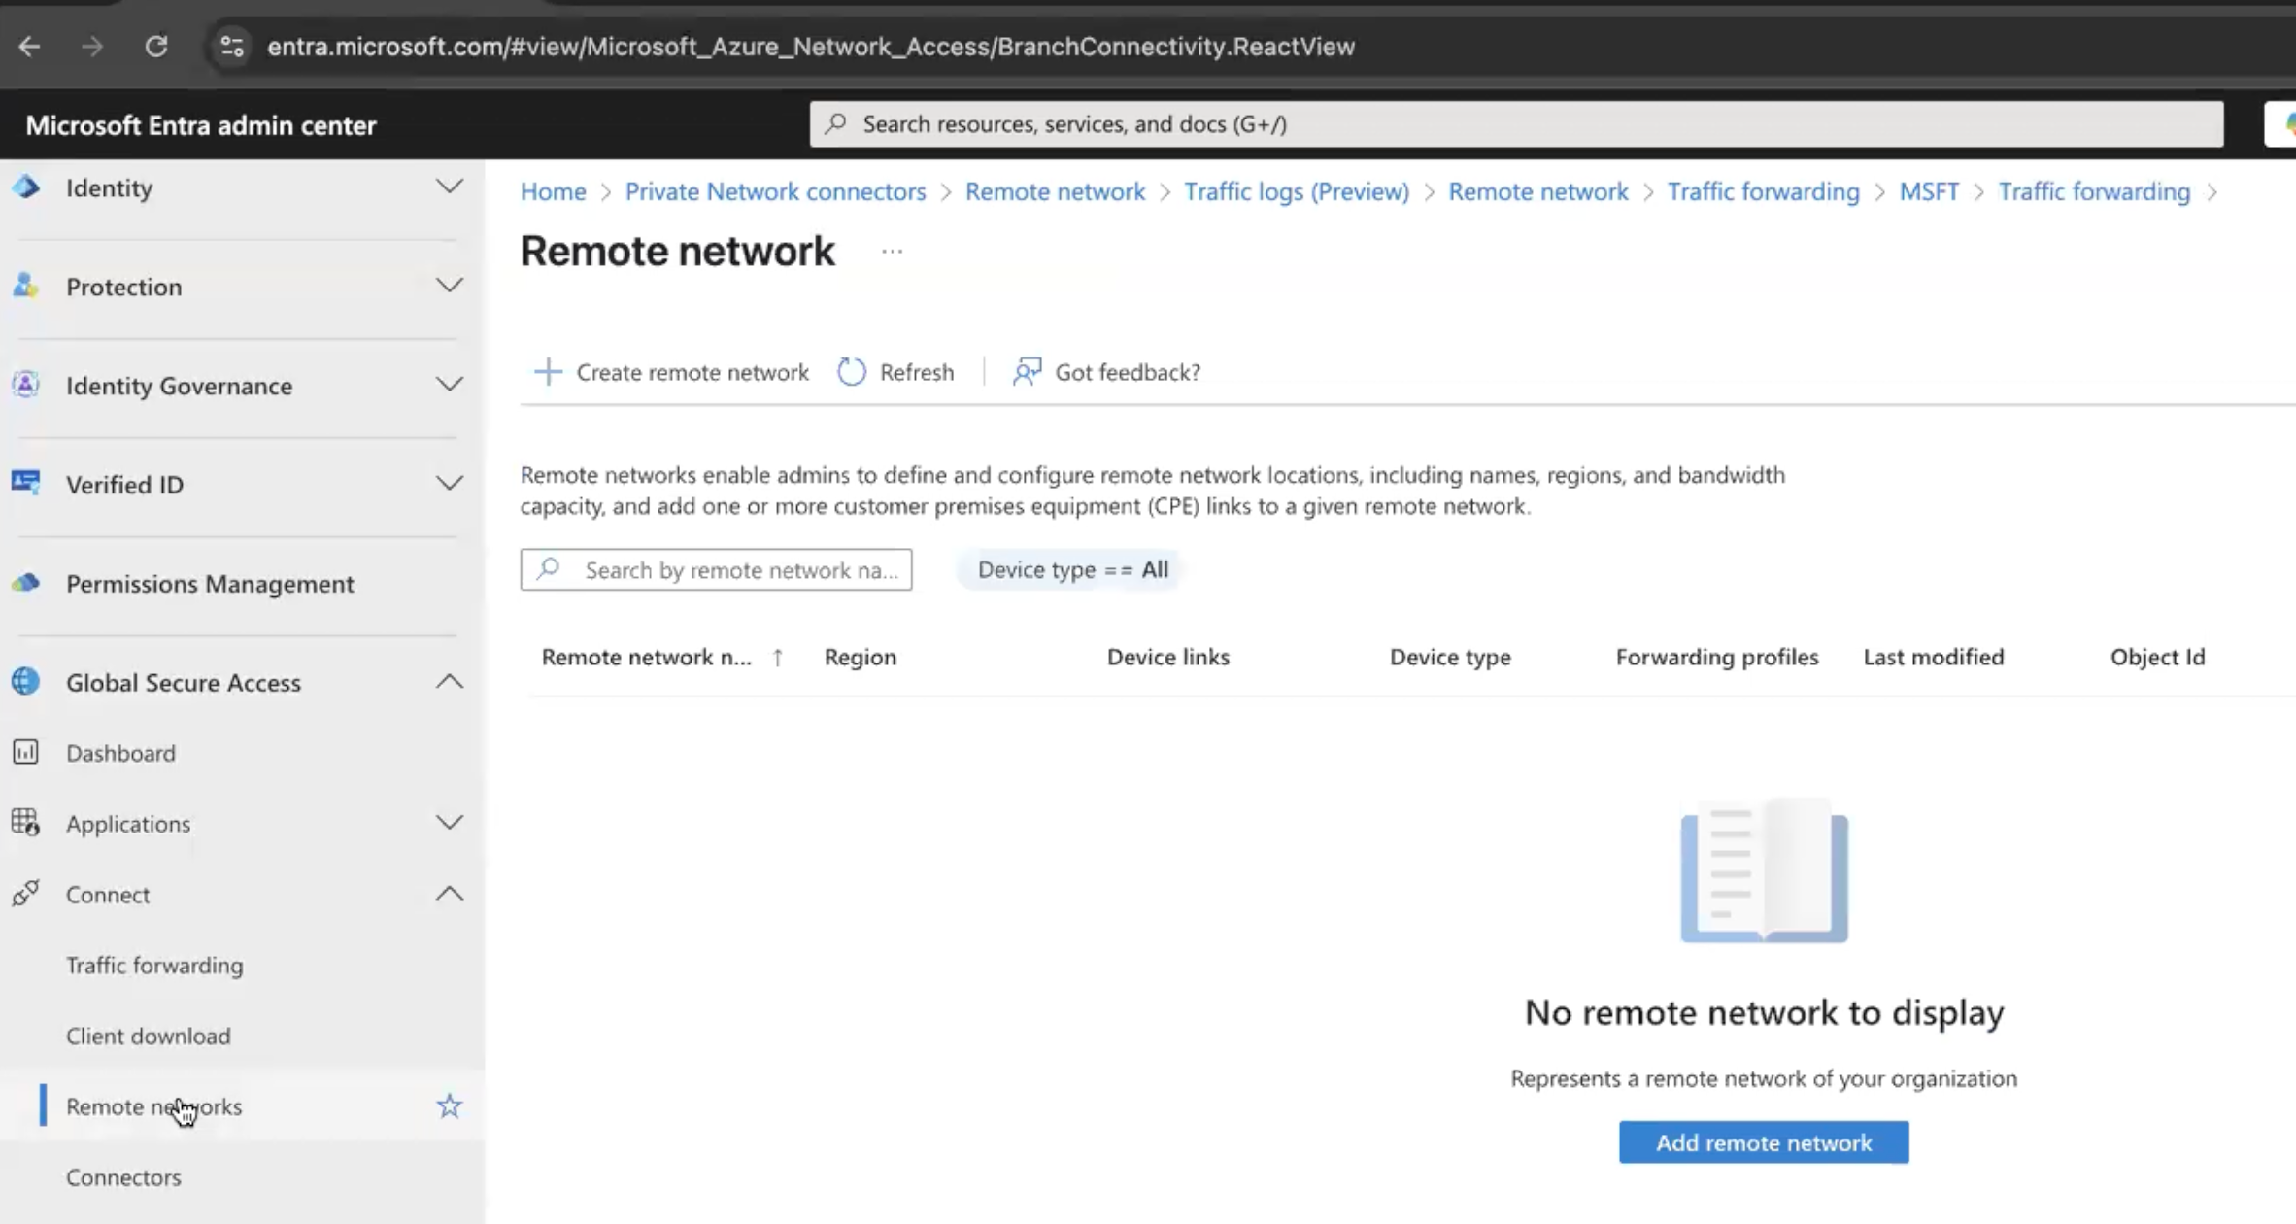Click the Add remote network button

coord(1764,1142)
